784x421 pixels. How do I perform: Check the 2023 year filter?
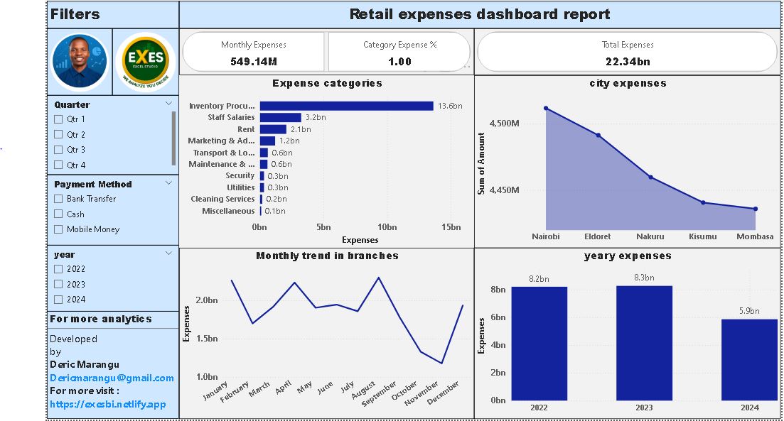pyautogui.click(x=58, y=284)
